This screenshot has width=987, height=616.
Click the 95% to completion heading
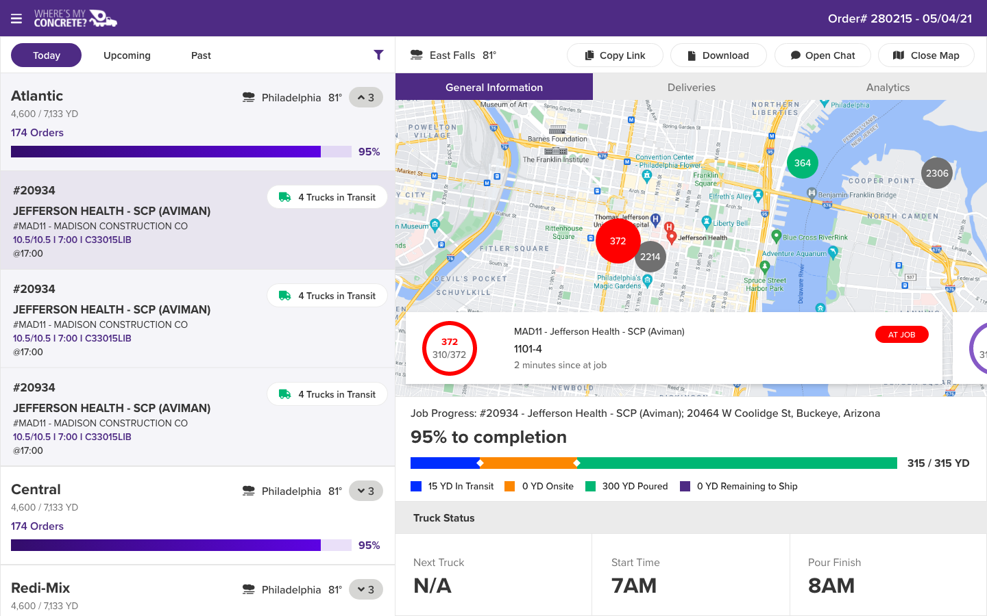point(489,437)
